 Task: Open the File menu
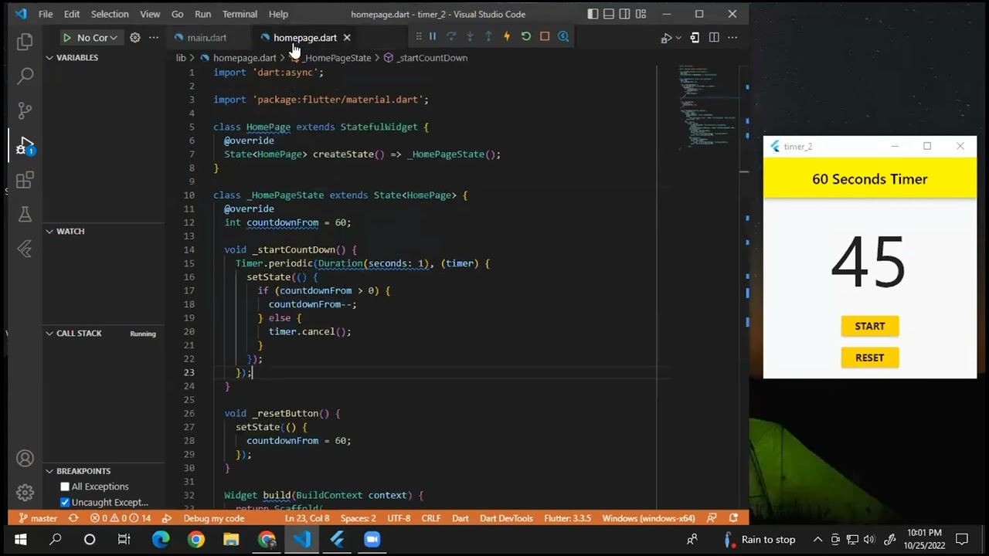(x=46, y=14)
